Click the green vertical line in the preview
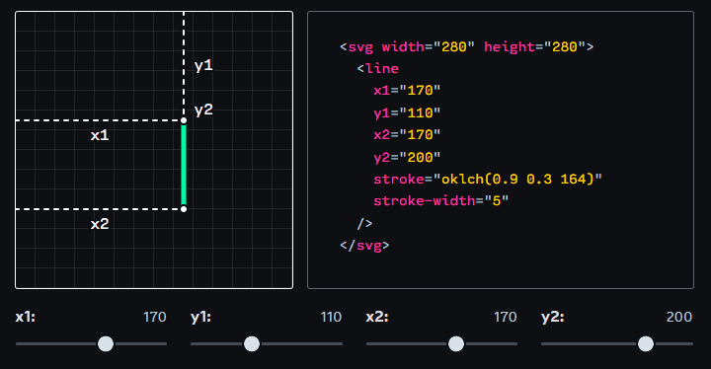 pos(184,165)
